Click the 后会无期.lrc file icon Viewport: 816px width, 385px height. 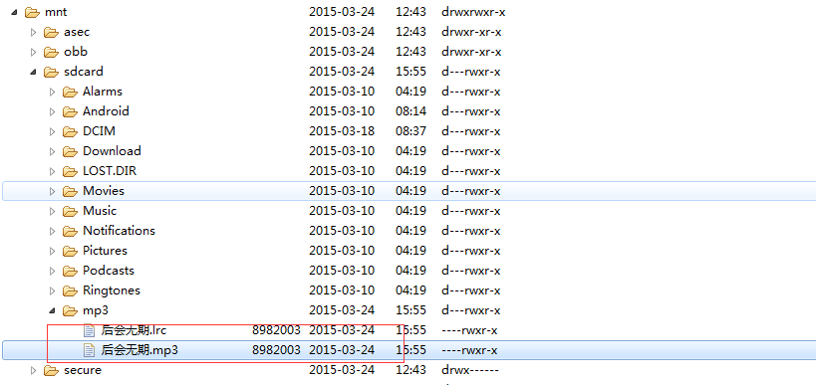coord(90,330)
